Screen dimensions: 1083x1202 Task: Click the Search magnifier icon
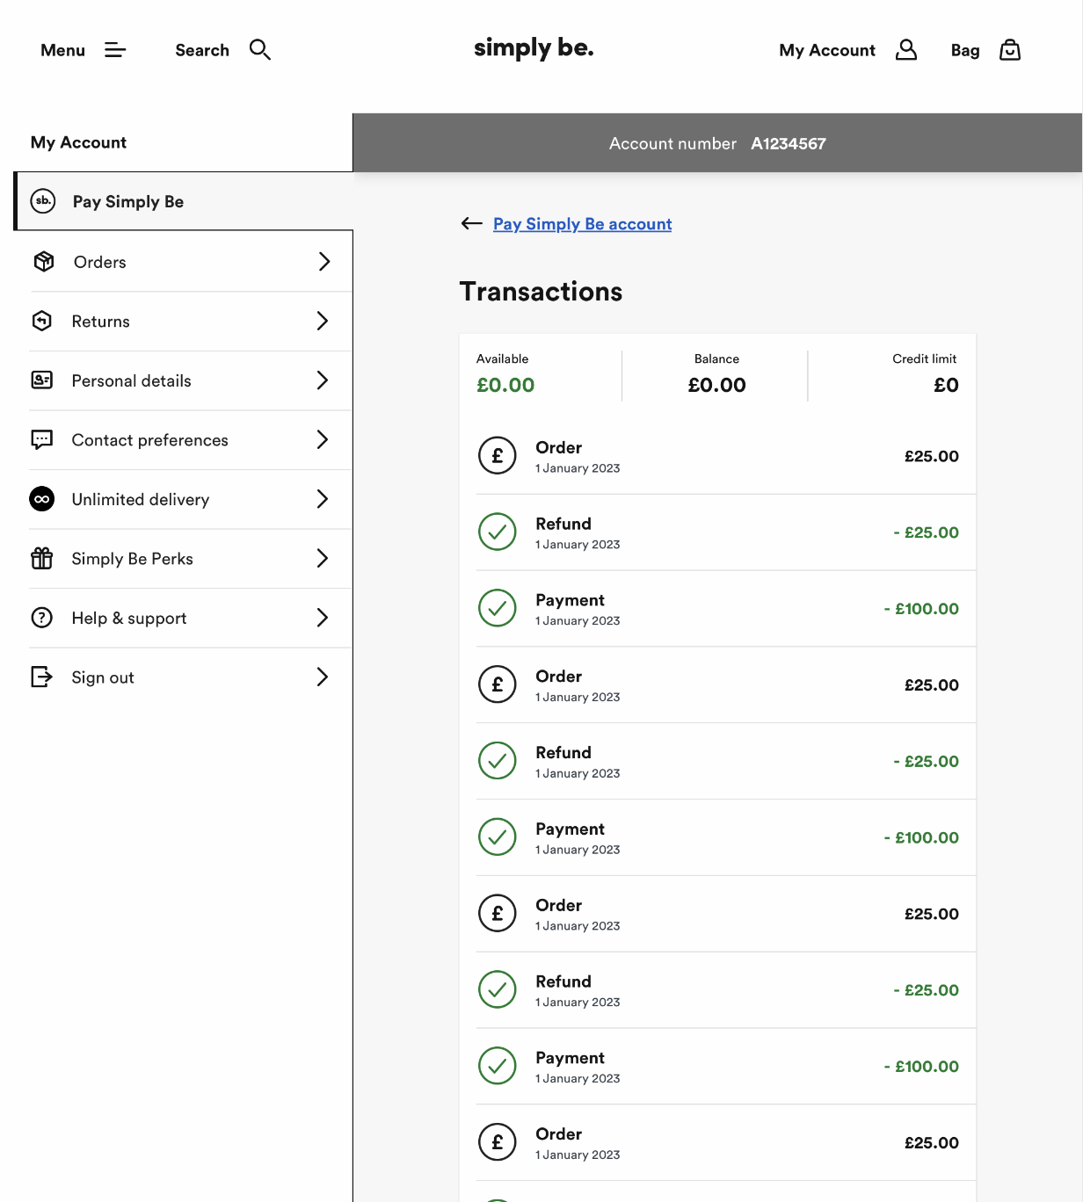pos(260,49)
